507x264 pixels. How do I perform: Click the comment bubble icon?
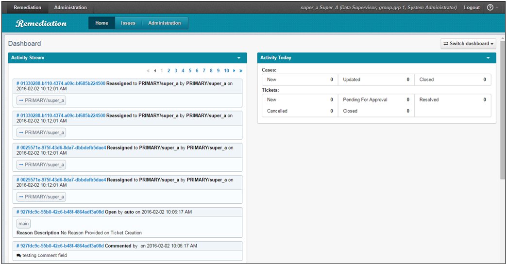[x=19, y=255]
